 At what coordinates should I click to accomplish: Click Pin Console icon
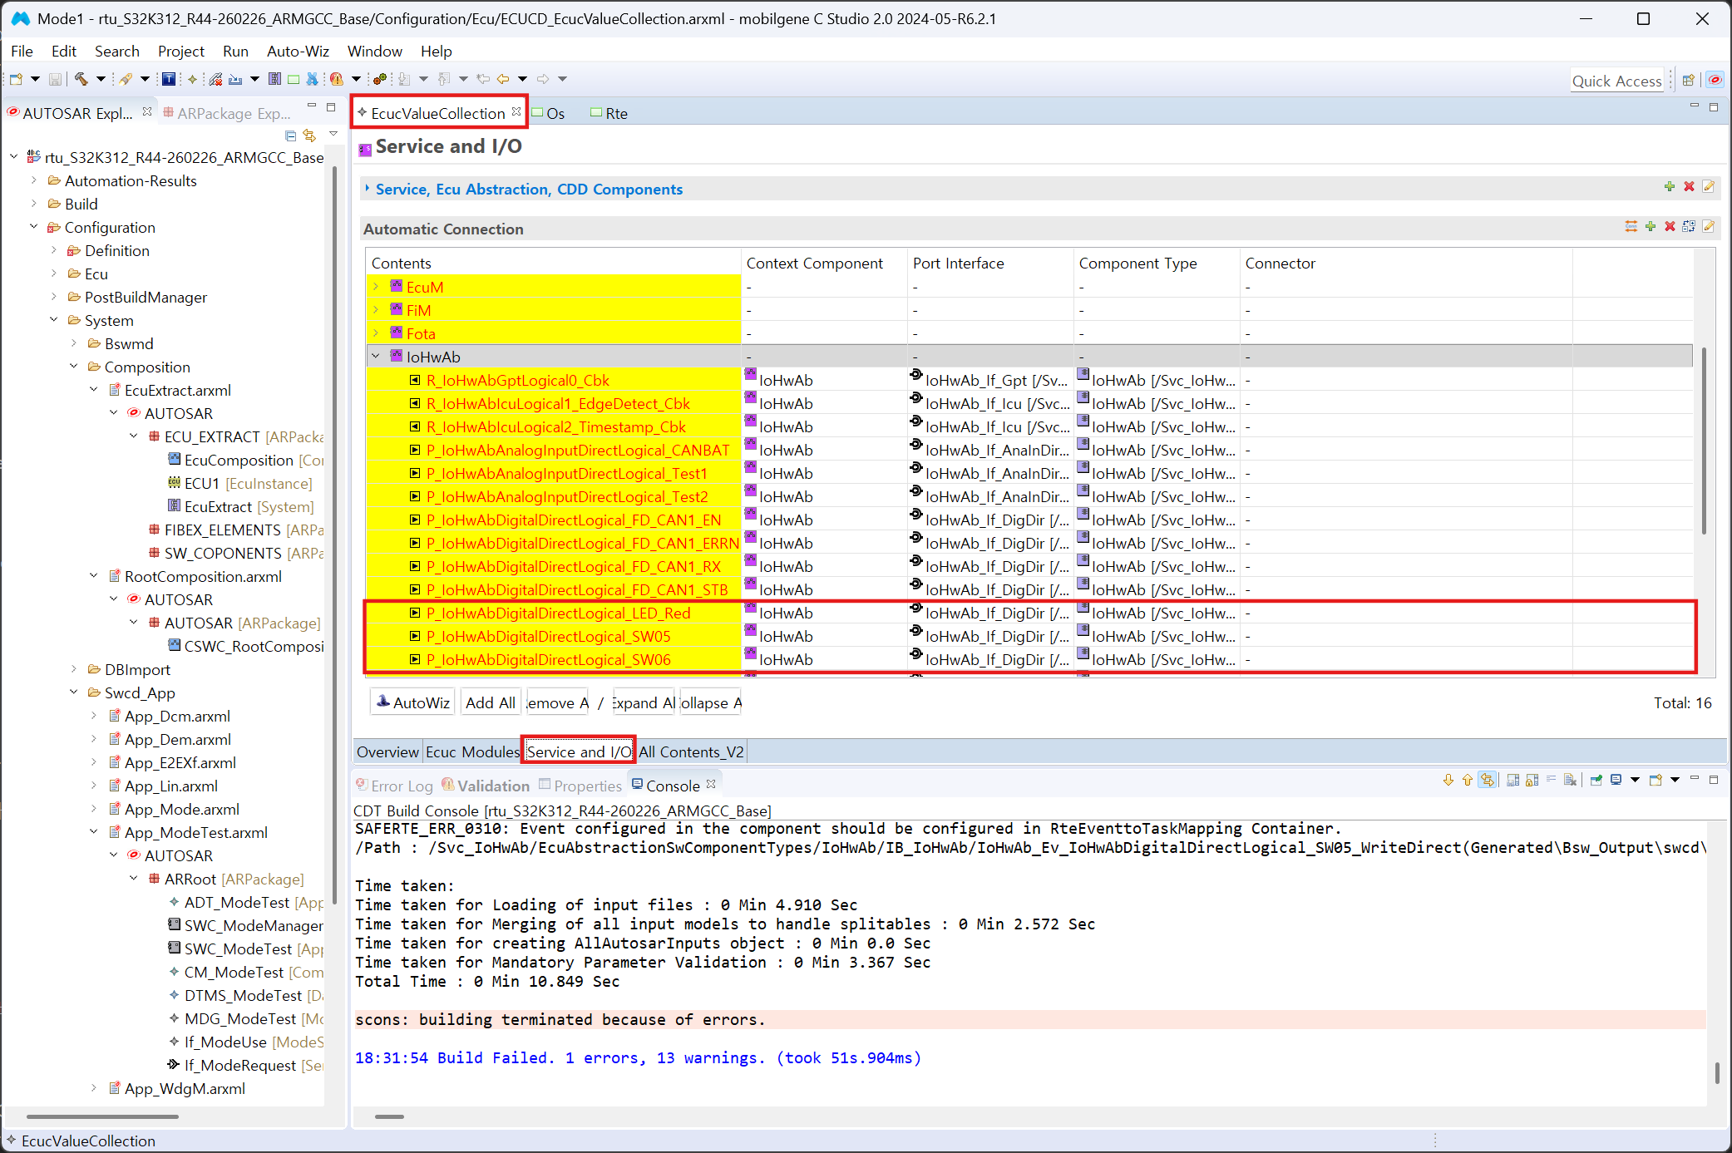click(1596, 780)
